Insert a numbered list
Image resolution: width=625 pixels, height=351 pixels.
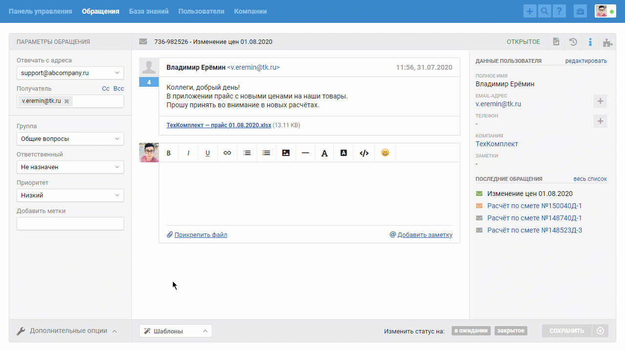pyautogui.click(x=247, y=153)
